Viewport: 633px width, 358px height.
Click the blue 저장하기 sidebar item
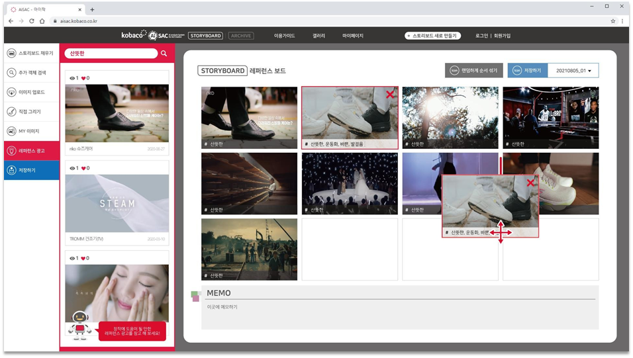(x=31, y=170)
